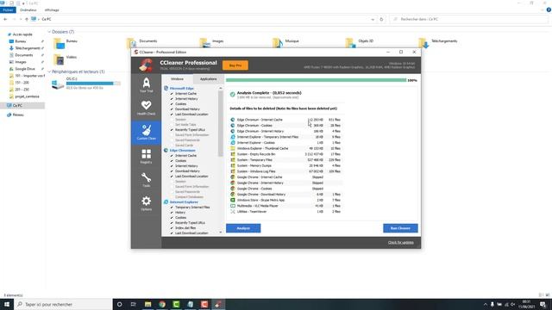
Task: Click the Analysis Complete checkmark icon
Action: [x=232, y=94]
